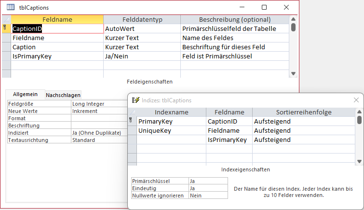Click the Feldname column header in table design
The height and width of the screenshot is (210, 364).
[x=57, y=19]
